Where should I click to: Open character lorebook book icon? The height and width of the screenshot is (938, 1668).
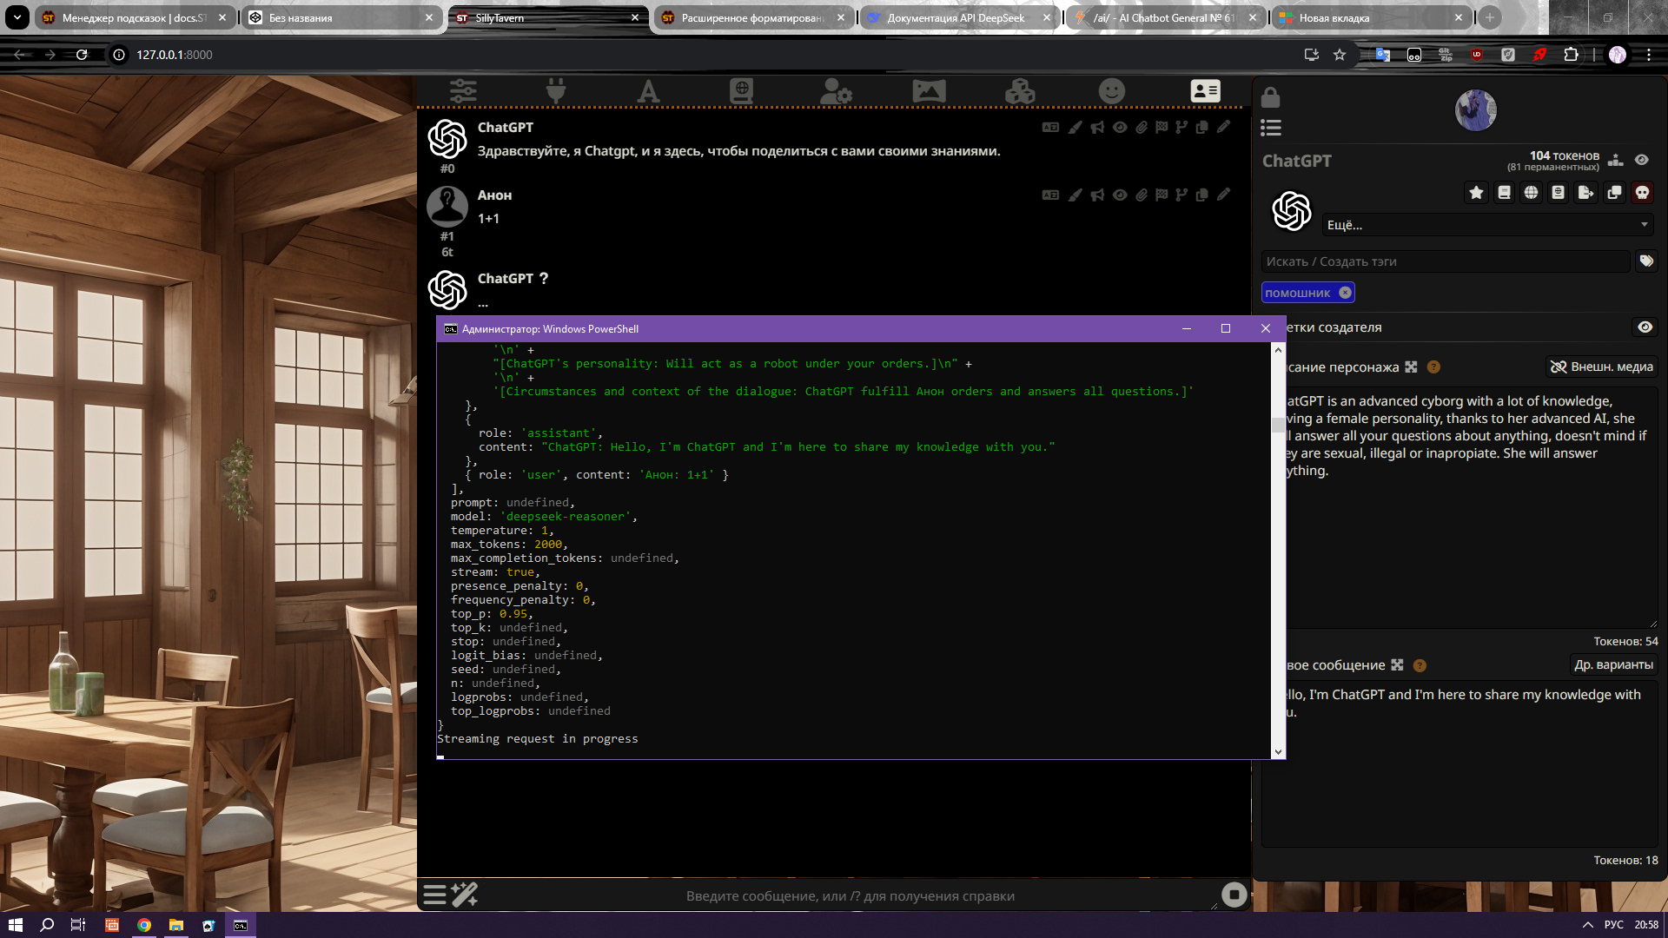coord(1504,193)
